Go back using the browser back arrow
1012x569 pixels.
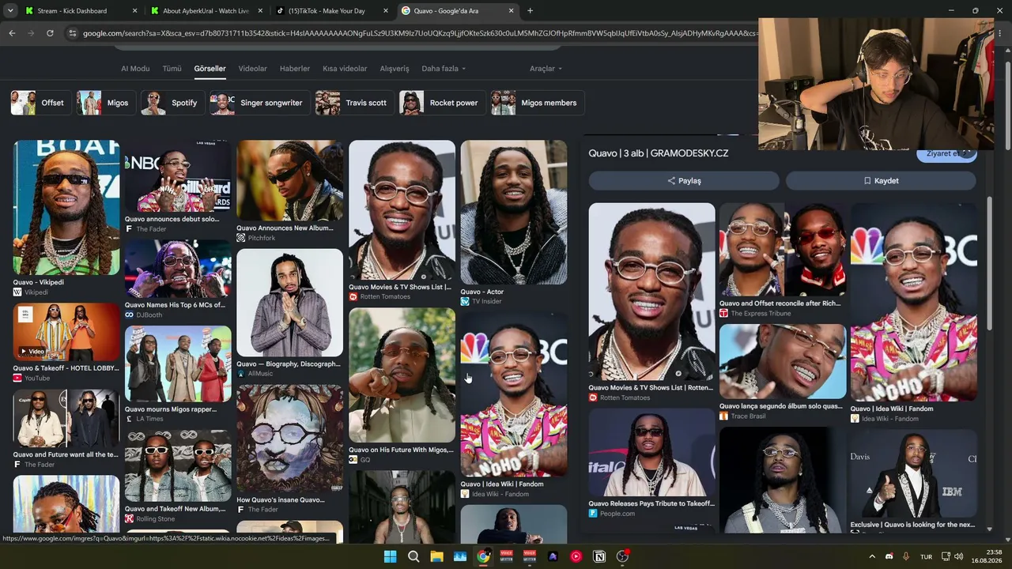12,33
